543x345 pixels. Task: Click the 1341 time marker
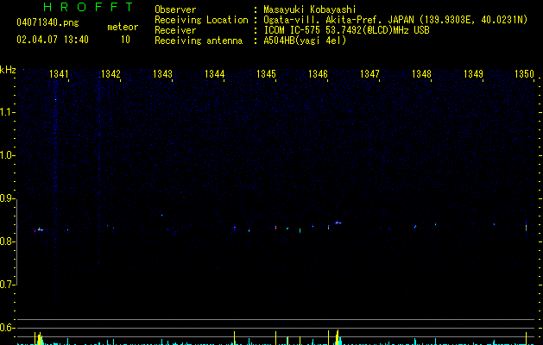[59, 74]
